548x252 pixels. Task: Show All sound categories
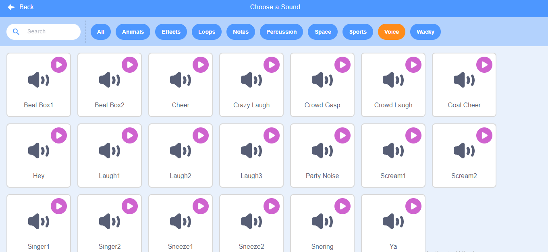pyautogui.click(x=101, y=32)
